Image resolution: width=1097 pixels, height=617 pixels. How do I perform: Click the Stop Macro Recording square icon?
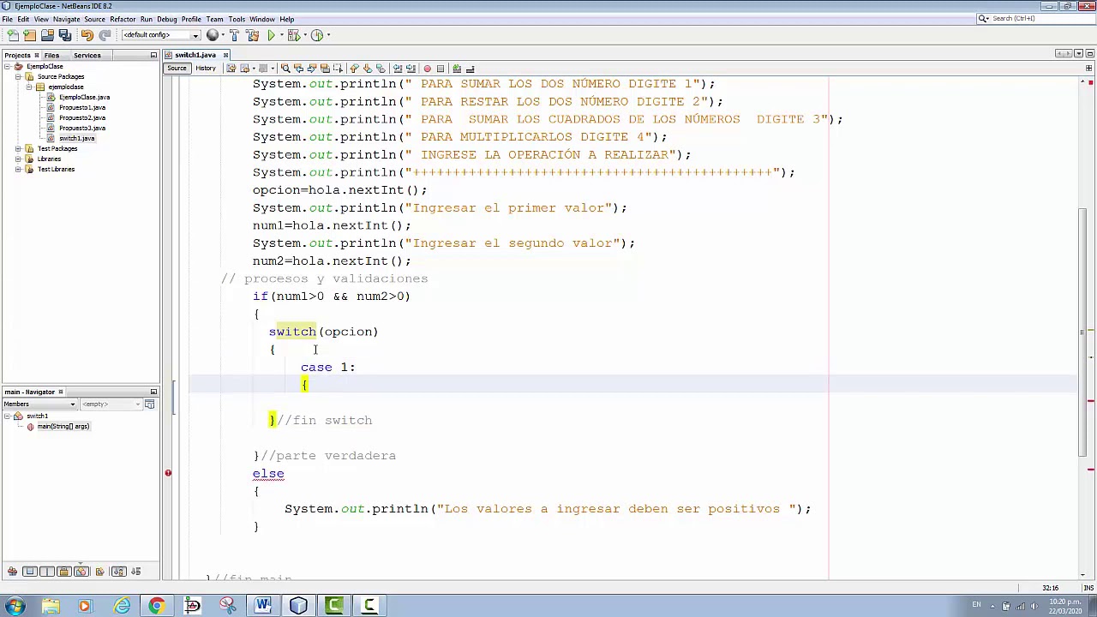[441, 69]
